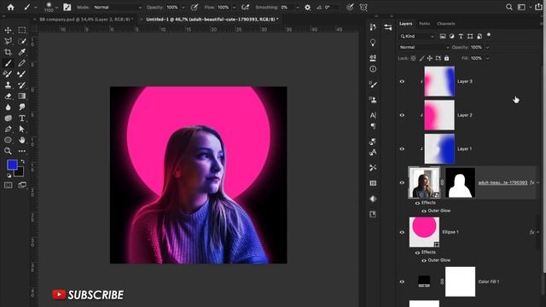The width and height of the screenshot is (546, 307).
Task: Select the Hand tool
Action: (22, 140)
